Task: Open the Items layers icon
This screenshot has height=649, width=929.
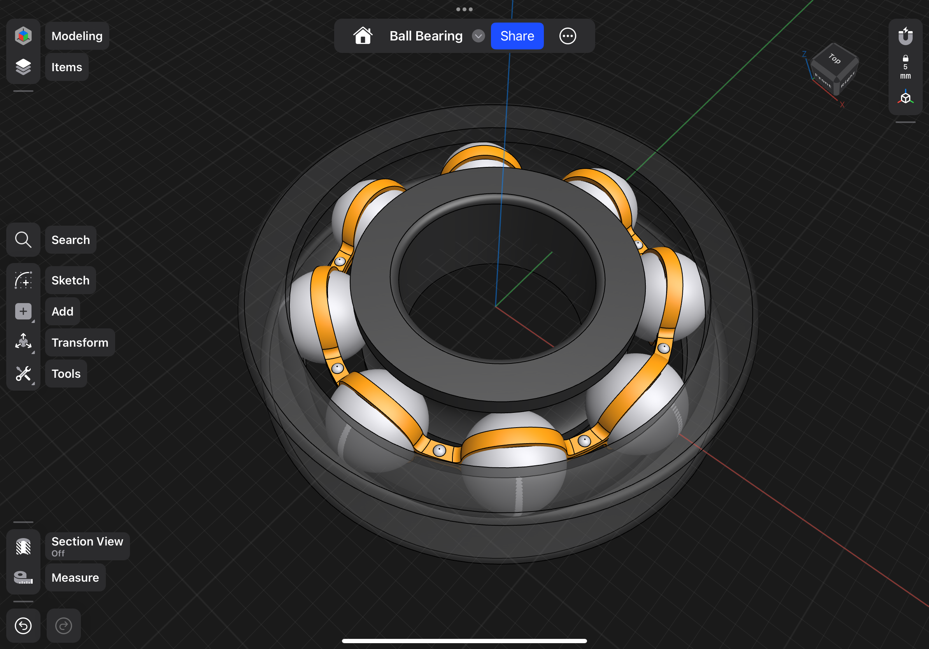Action: [x=23, y=67]
